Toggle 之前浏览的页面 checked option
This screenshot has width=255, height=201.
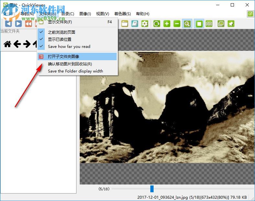(x=77, y=32)
